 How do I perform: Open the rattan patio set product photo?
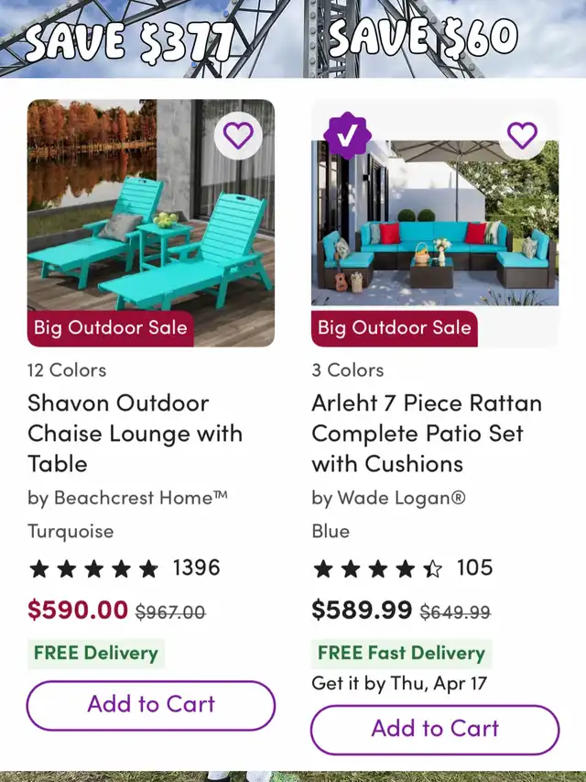[435, 229]
